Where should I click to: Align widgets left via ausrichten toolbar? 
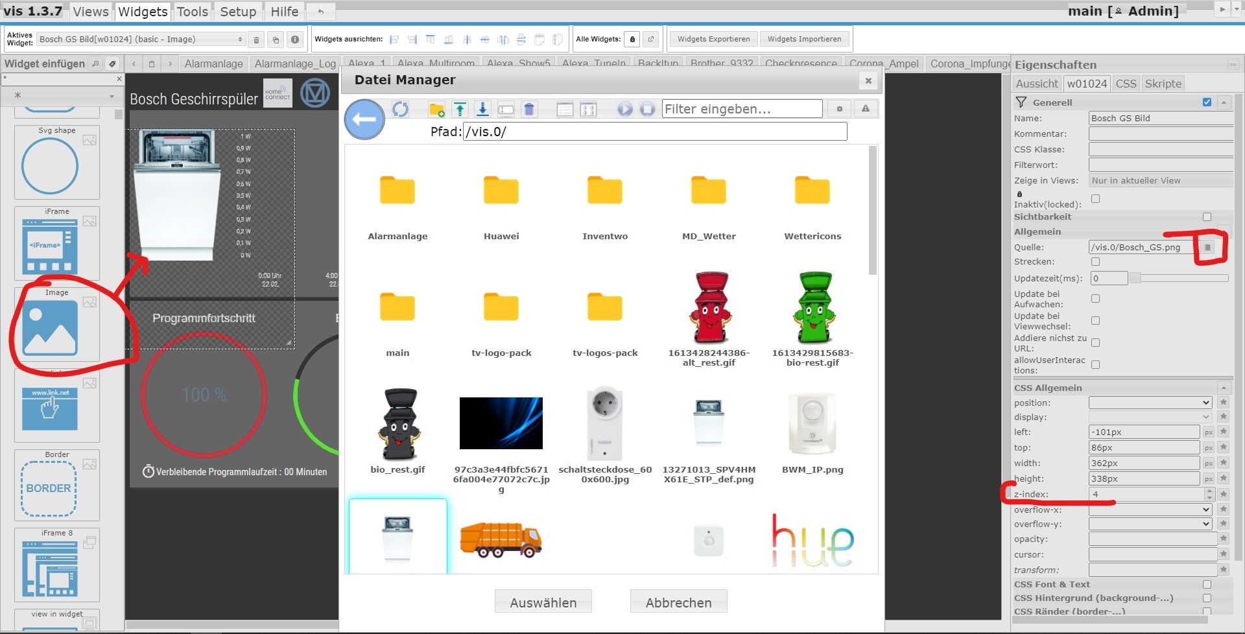tap(394, 39)
